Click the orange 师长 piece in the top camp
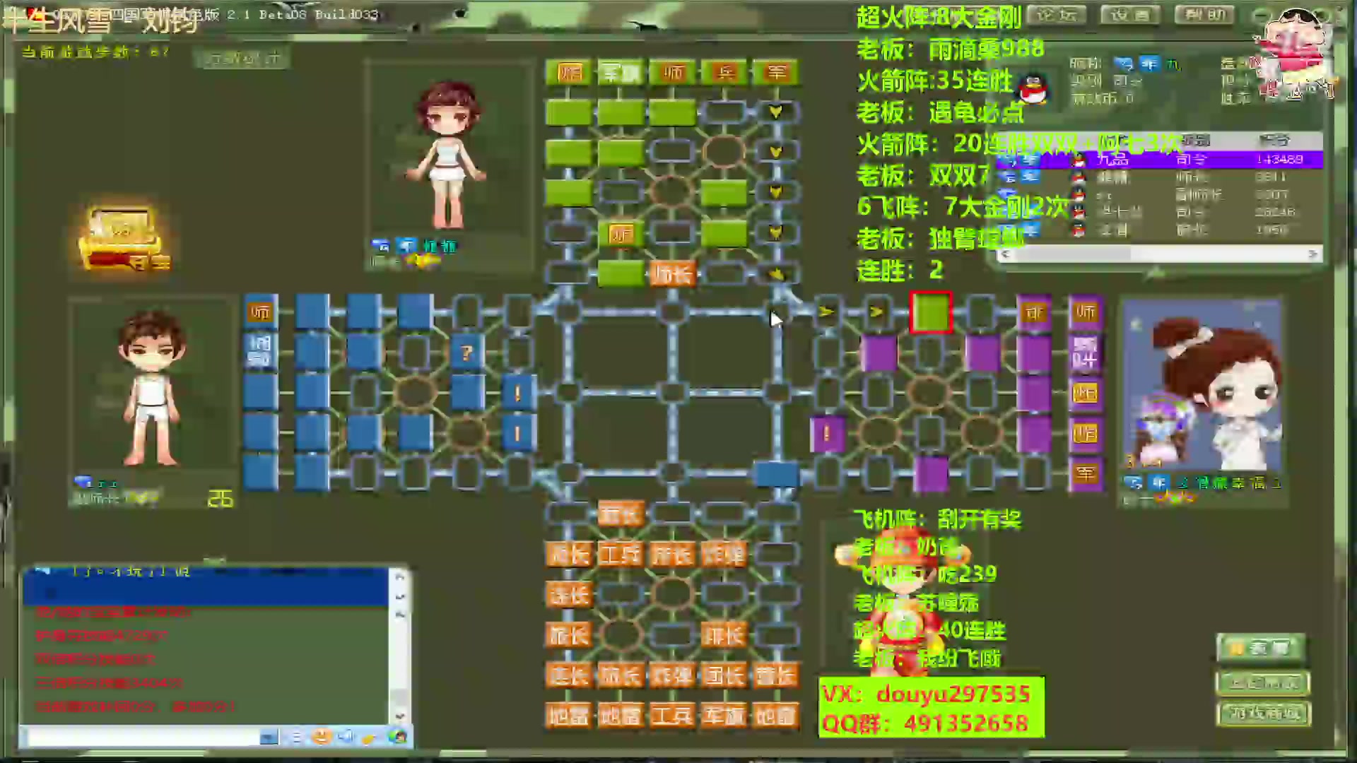This screenshot has width=1357, height=763. (672, 274)
